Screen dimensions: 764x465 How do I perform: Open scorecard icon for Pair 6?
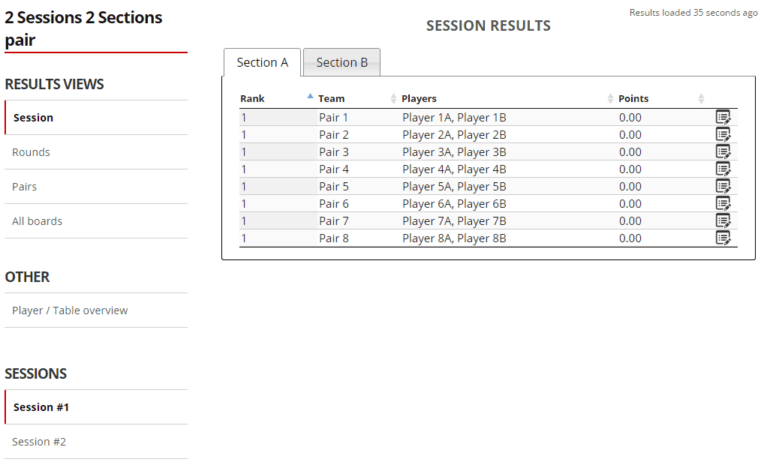(723, 203)
